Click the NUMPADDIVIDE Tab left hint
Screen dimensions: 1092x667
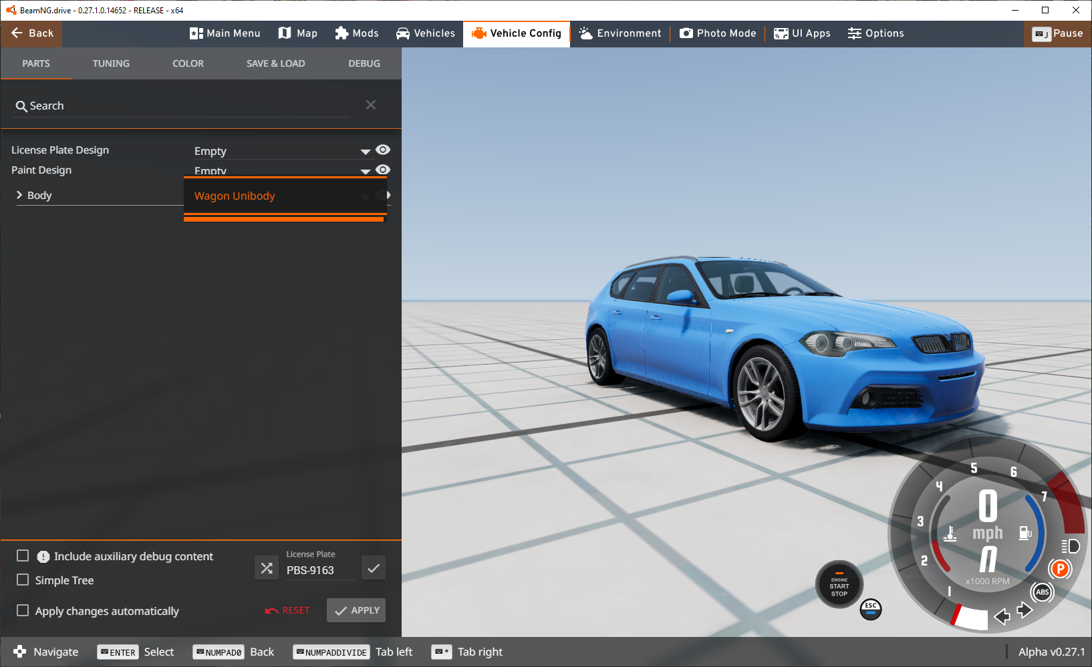[353, 652]
